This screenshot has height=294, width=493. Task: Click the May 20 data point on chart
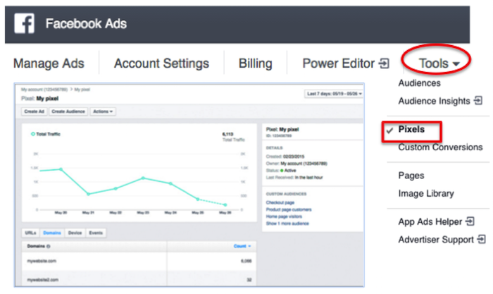coord(61,169)
